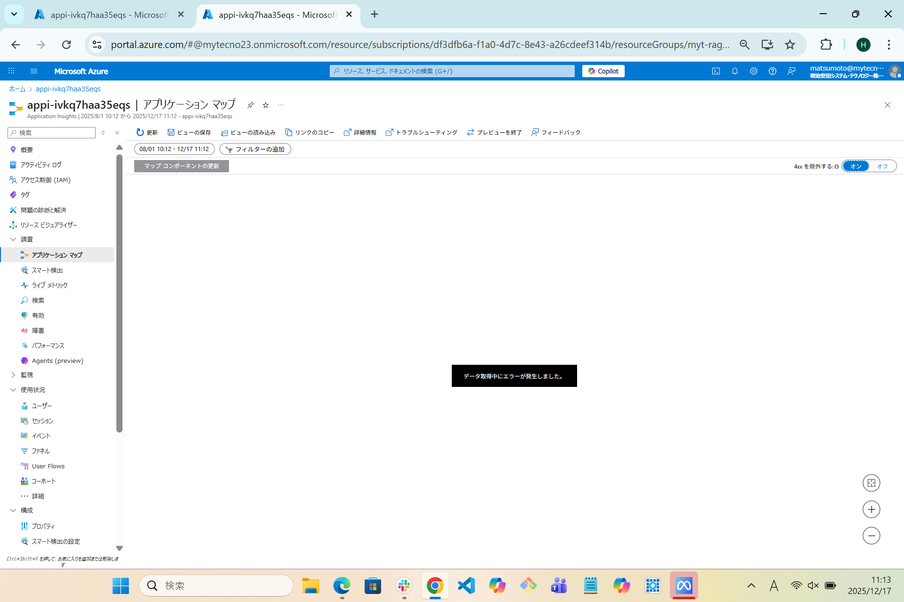This screenshot has height=602, width=904.
Task: Go to ホーム via breadcrumb
Action: coord(17,88)
